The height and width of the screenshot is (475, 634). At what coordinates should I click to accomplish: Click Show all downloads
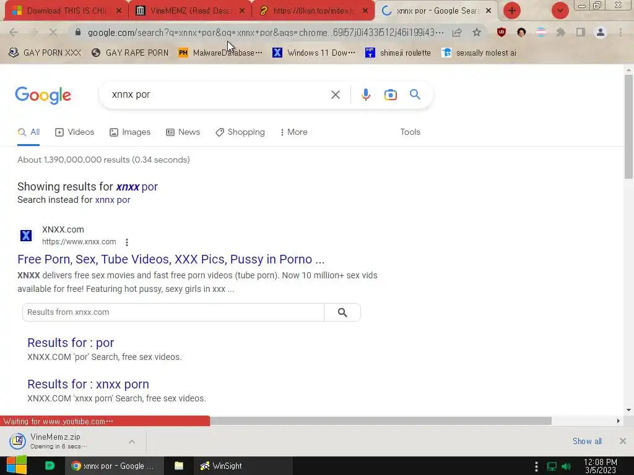587,441
